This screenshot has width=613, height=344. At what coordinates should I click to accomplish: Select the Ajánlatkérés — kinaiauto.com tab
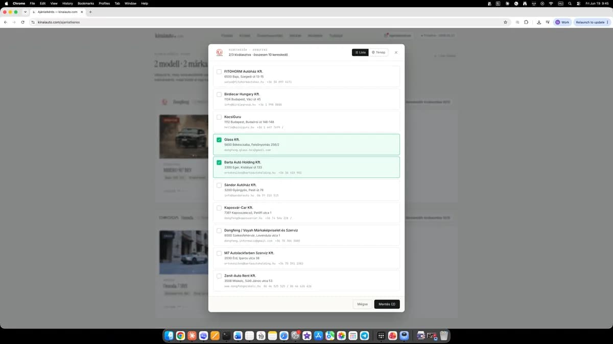coord(57,12)
